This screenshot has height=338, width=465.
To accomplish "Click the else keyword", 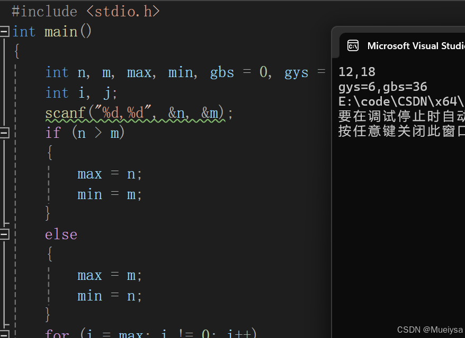I will tap(61, 234).
